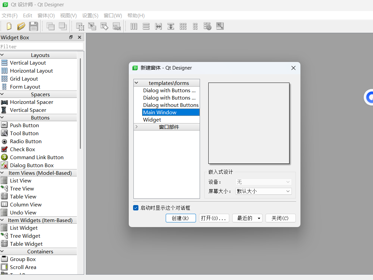Click the Bring to Front toolbar icon
The height and width of the screenshot is (280, 373).
[x=63, y=26]
